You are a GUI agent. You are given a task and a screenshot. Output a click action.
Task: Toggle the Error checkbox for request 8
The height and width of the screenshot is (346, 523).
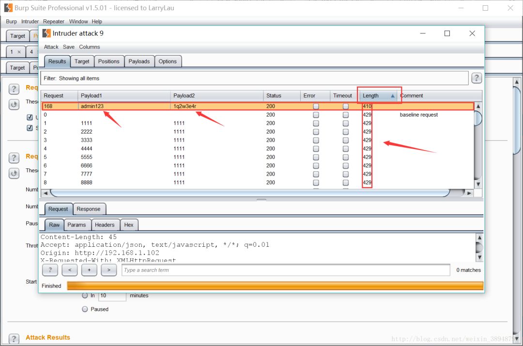(x=316, y=182)
